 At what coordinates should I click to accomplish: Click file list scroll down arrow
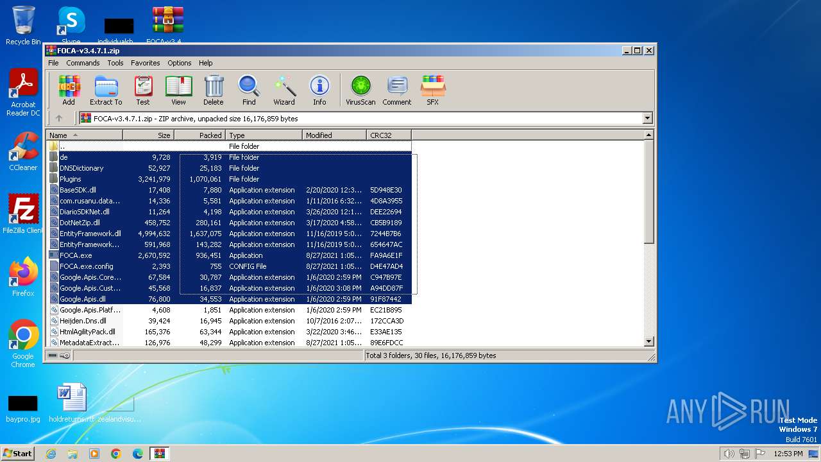[648, 342]
